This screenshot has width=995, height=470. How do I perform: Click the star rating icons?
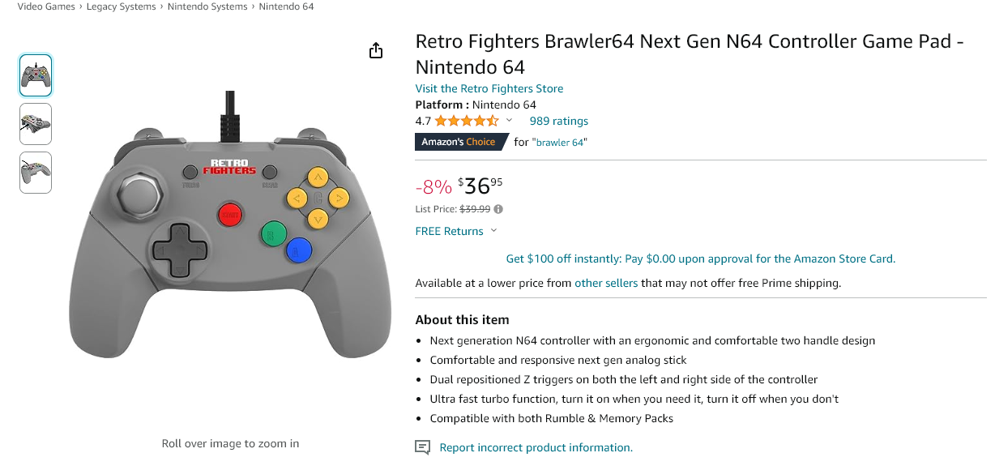pos(467,122)
